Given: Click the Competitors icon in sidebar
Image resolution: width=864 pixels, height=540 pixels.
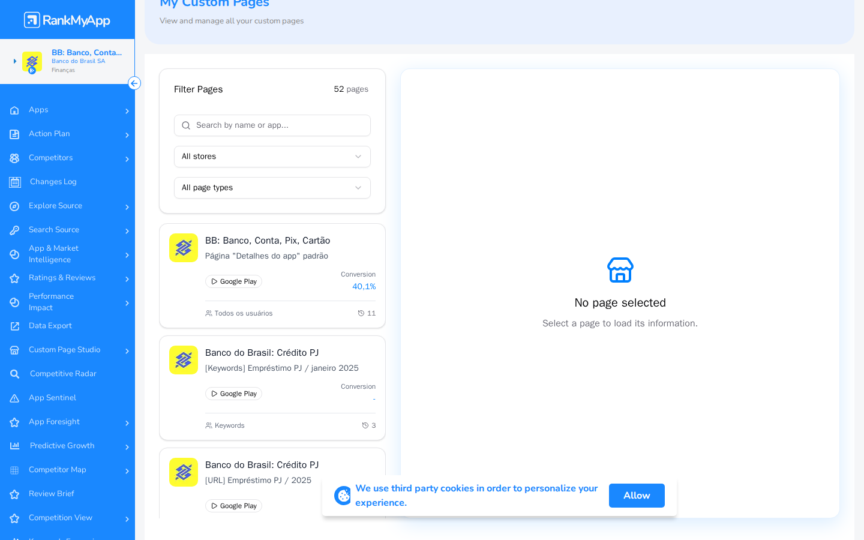Looking at the screenshot, I should point(14,158).
